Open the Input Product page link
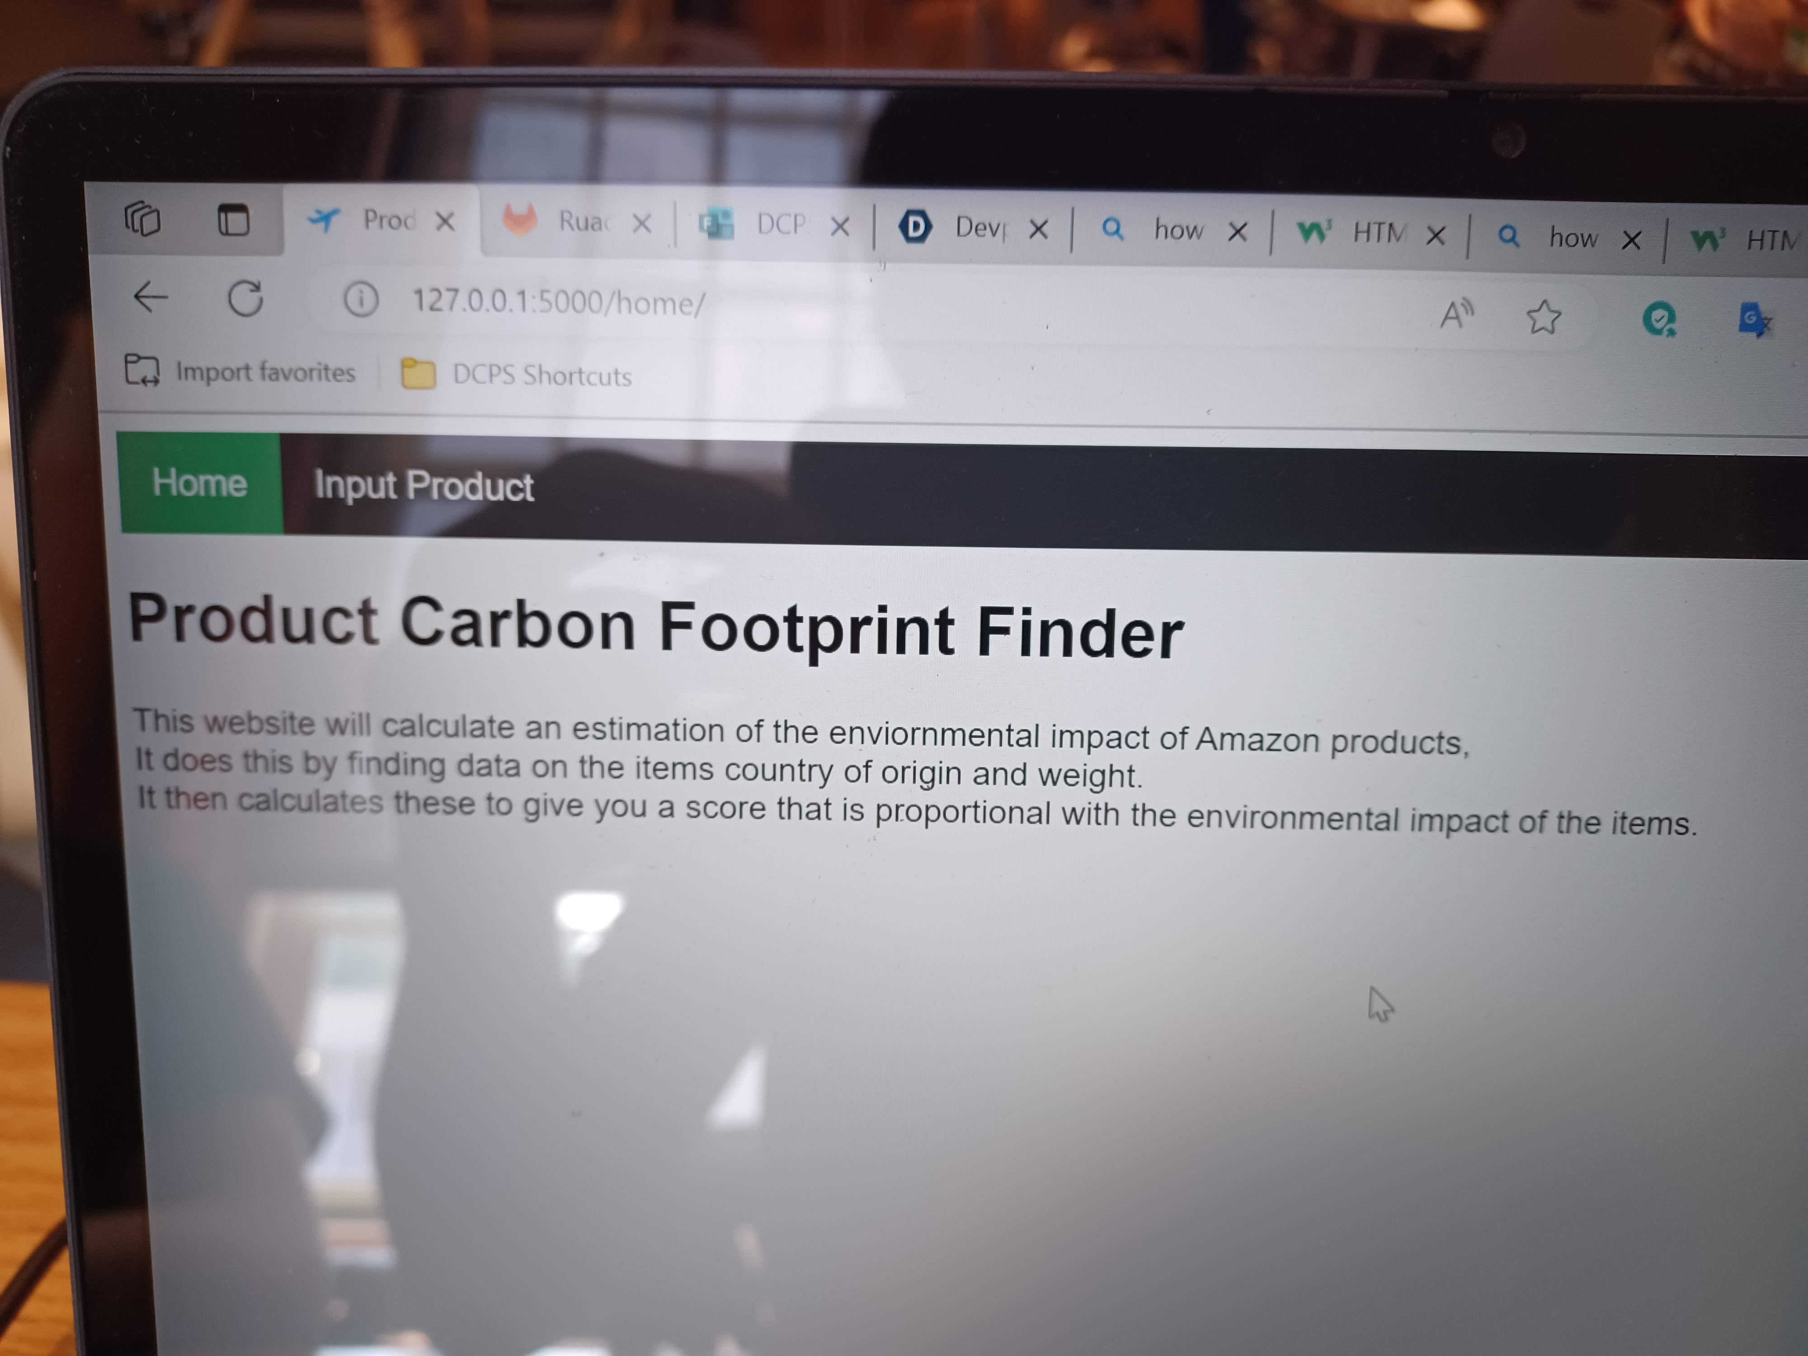This screenshot has height=1356, width=1808. point(424,486)
